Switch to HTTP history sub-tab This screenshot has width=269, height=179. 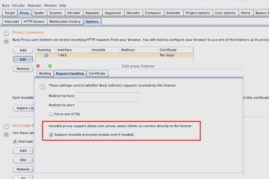(x=34, y=21)
